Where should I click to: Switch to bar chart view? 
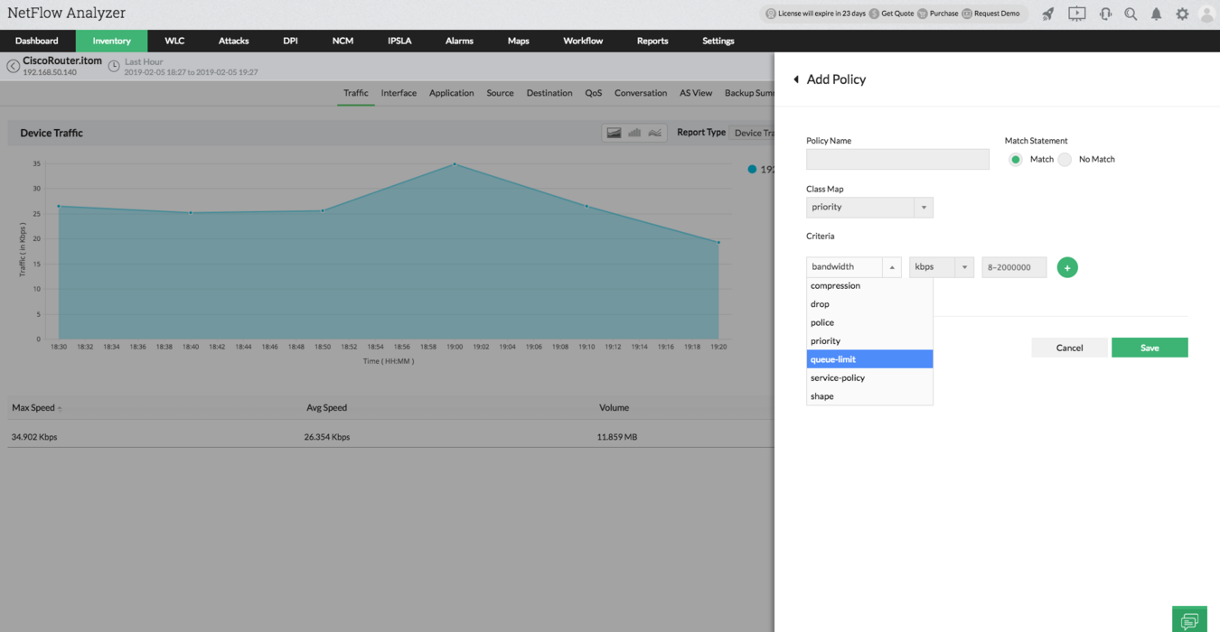(633, 132)
